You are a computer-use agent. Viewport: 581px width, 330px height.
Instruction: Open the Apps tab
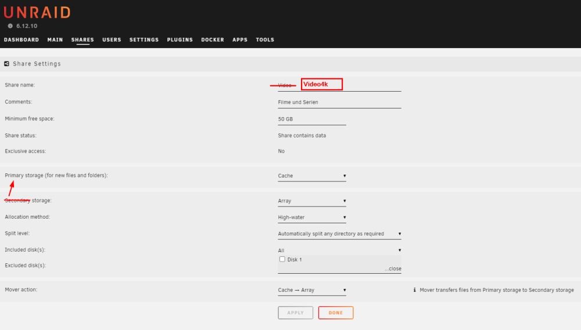240,39
